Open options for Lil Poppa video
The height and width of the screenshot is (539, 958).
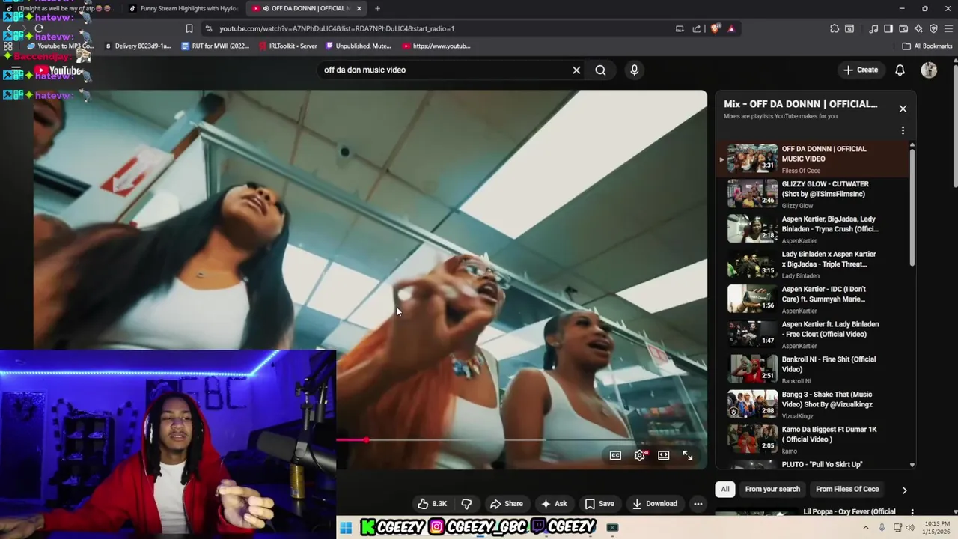(912, 512)
